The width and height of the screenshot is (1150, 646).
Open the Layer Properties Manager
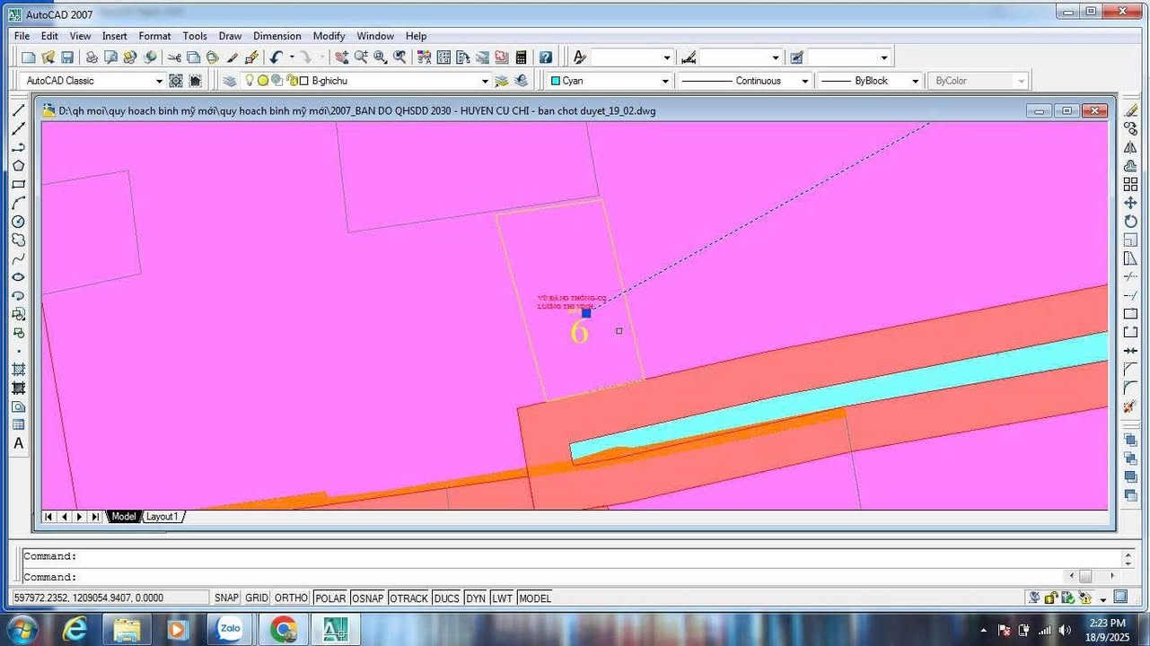click(x=230, y=80)
